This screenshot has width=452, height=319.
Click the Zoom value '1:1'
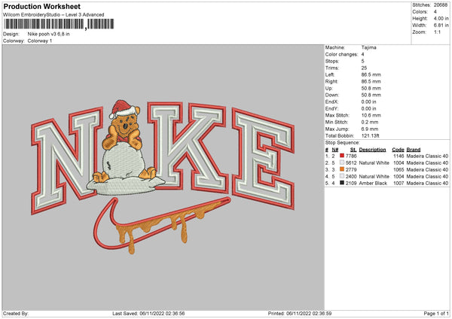[x=437, y=32]
